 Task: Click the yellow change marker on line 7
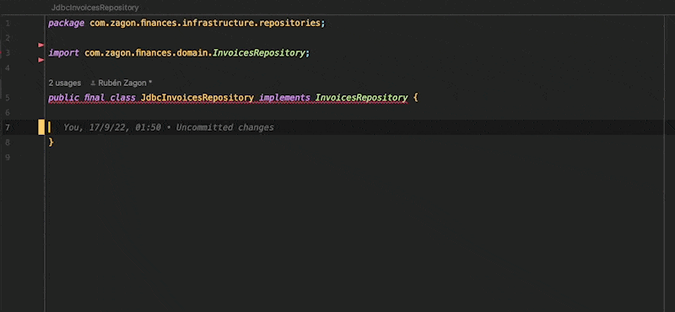point(41,127)
